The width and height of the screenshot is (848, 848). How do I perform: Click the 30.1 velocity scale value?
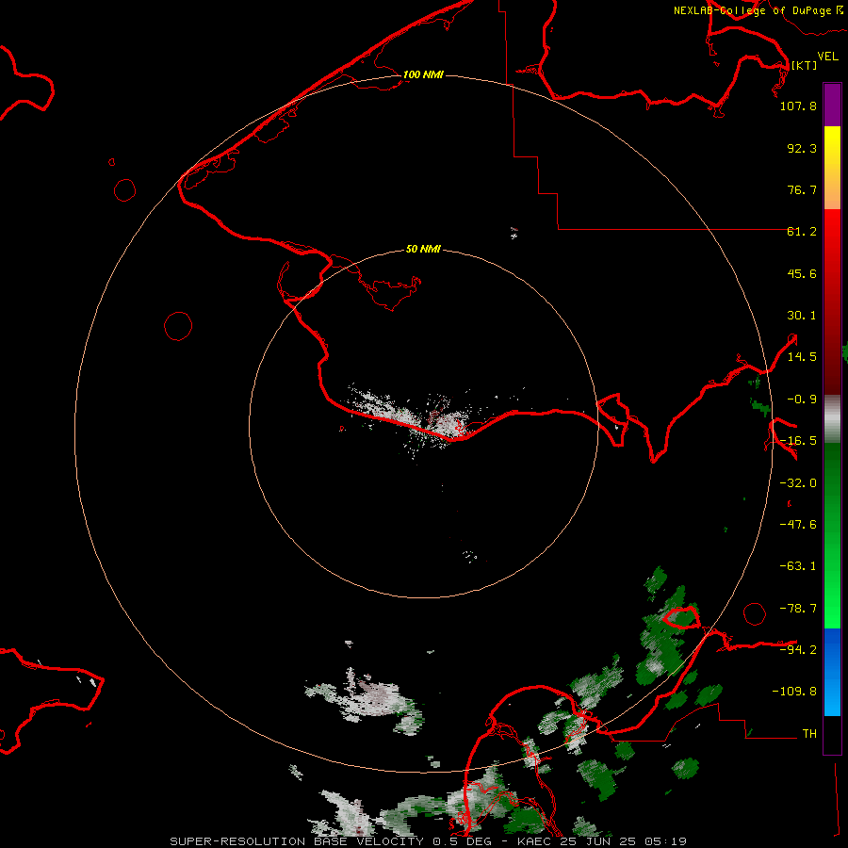pyautogui.click(x=802, y=316)
